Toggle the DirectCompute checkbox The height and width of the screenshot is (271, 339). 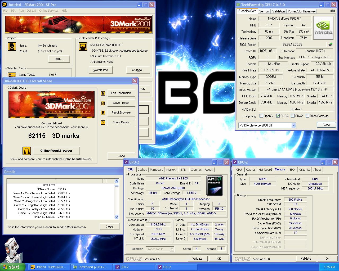(x=307, y=116)
